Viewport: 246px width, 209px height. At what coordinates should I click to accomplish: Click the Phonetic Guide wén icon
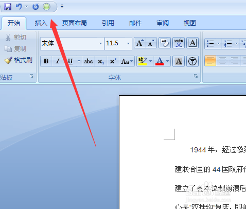point(179,43)
